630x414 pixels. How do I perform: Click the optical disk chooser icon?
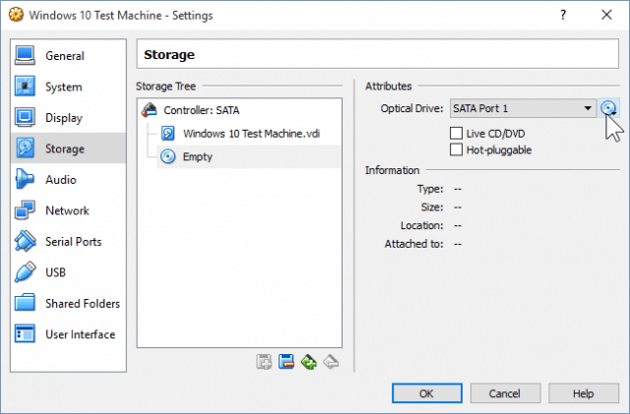click(608, 108)
